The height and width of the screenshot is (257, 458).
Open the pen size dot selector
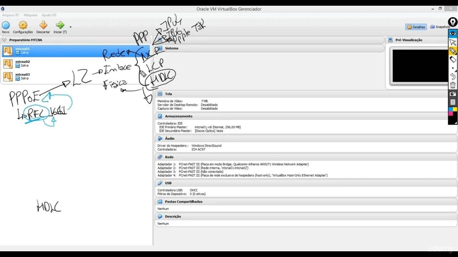453,68
